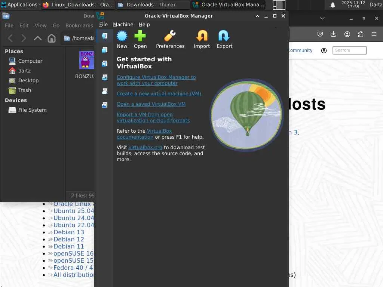383x287 pixels.
Task: Select the chart-like sidebar tool below the Cloud icon
Action: 105,105
